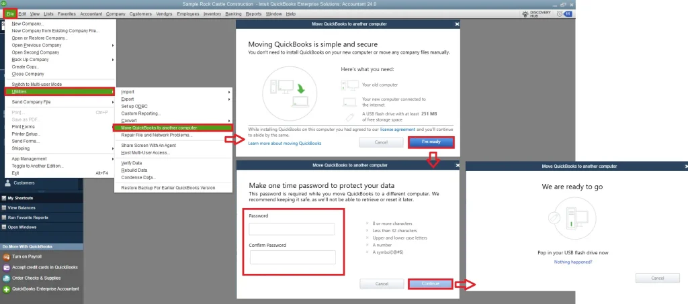Expand the Import submenu in Utilities
Image resolution: width=688 pixels, height=304 pixels.
228,92
